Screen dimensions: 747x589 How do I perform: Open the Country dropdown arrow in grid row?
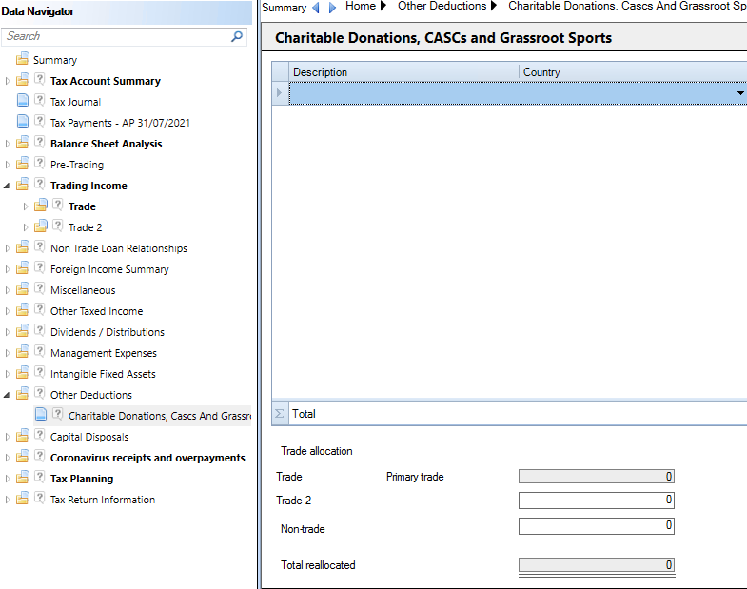(740, 93)
